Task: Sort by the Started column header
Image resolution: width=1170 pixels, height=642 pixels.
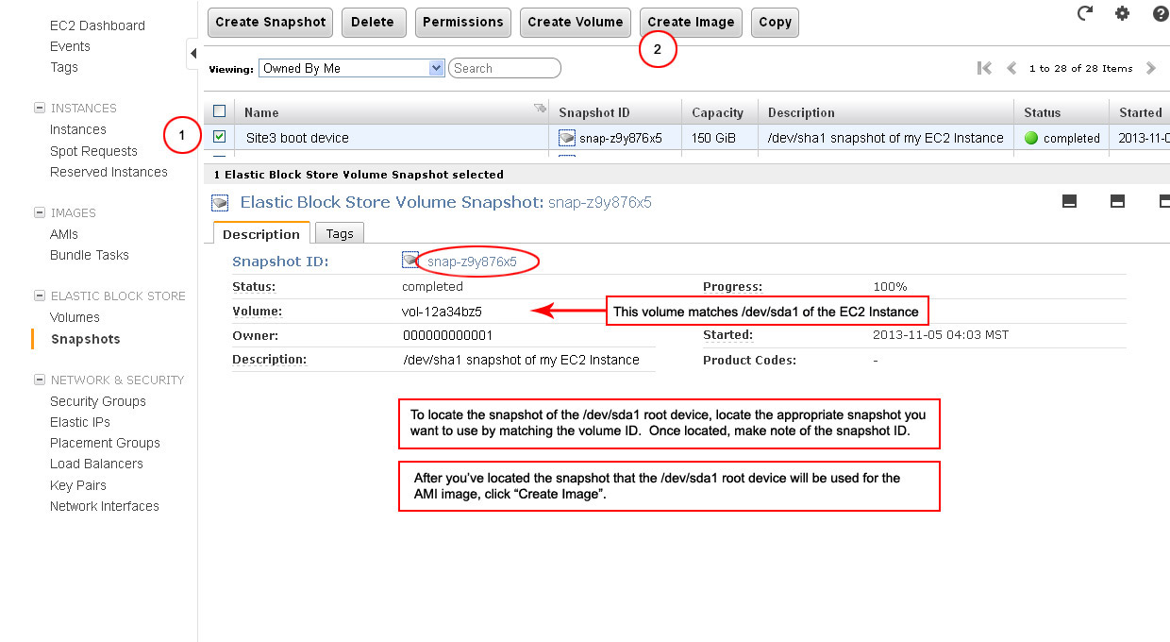Action: point(1140,112)
